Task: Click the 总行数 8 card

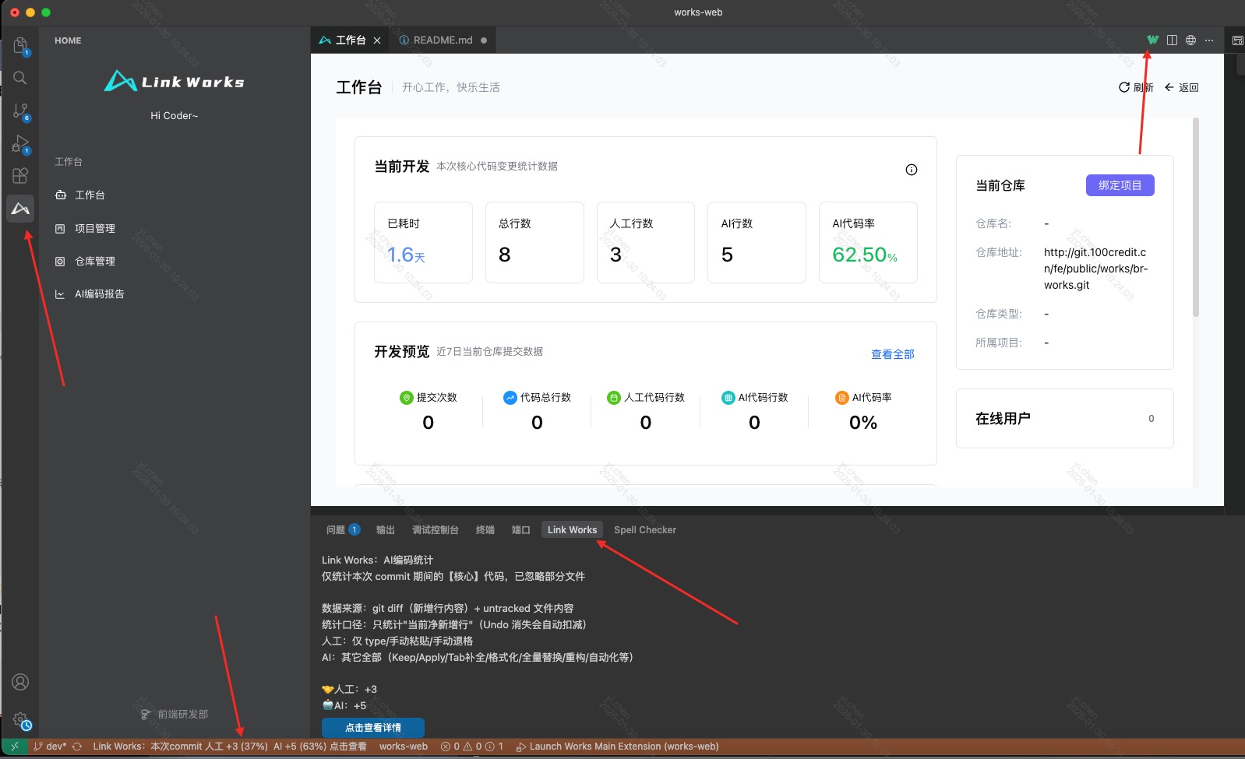Action: tap(534, 242)
